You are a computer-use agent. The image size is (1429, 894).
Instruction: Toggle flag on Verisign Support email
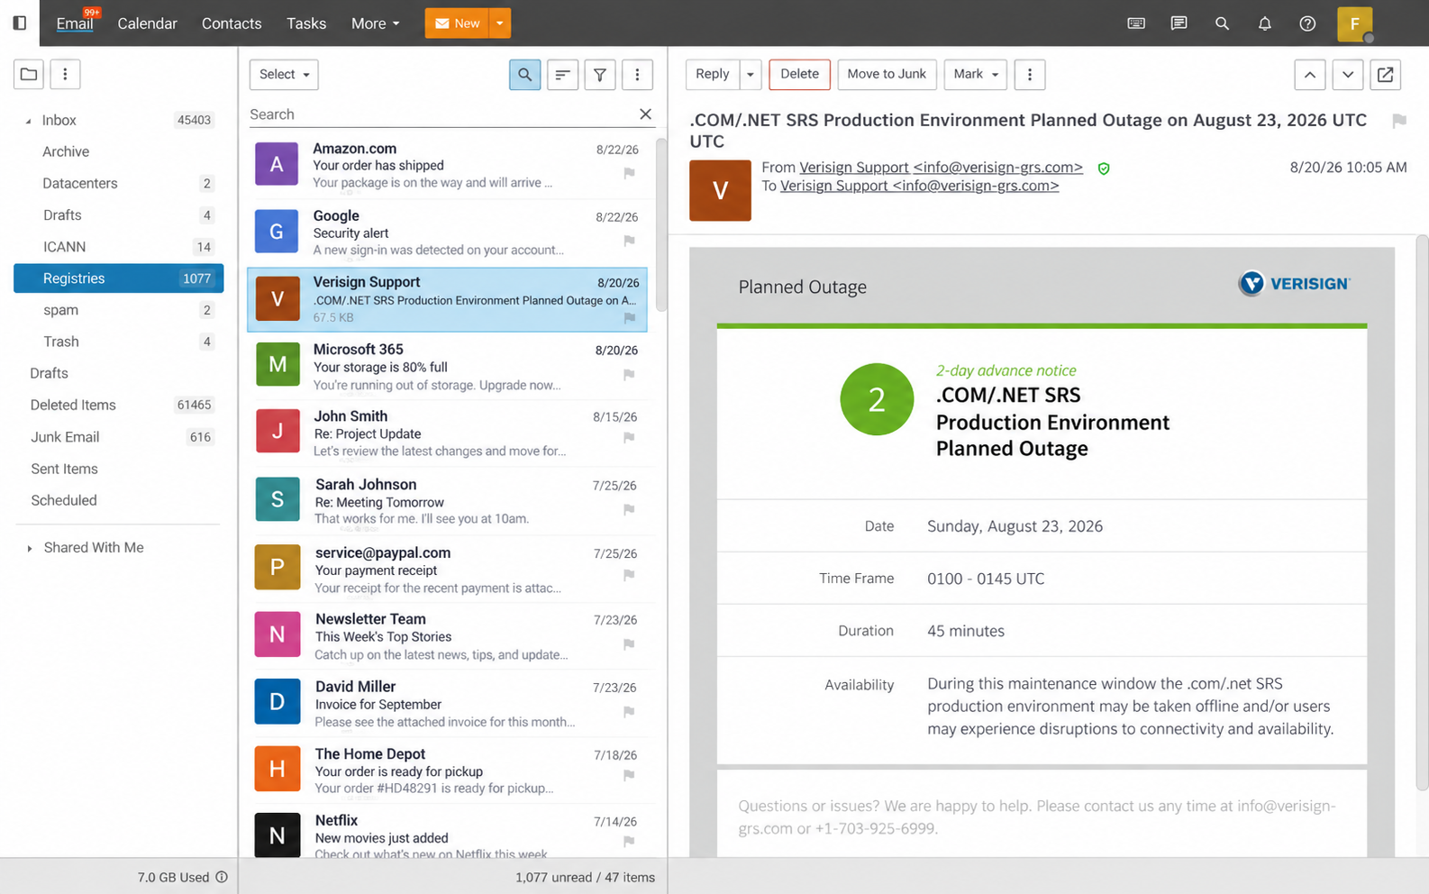(x=629, y=317)
